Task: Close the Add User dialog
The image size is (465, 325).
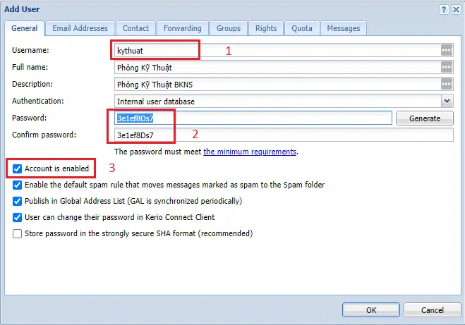Action: point(455,9)
